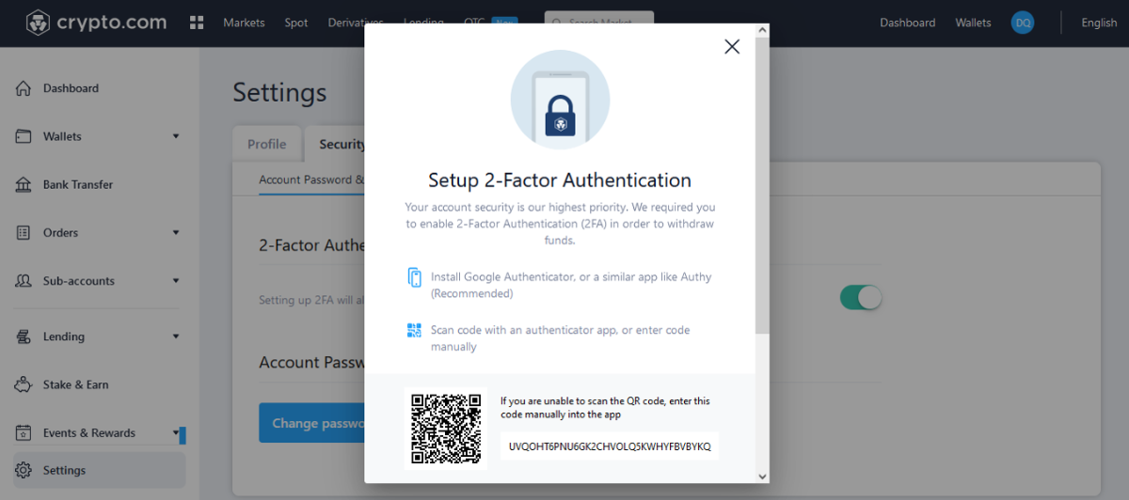Go to Dashboard in top navigation

[x=907, y=23]
